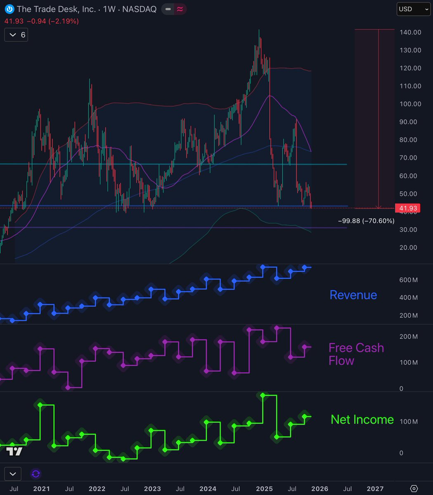Open the USD currency dropdown
Viewport: 433px width, 495px height.
(x=413, y=9)
